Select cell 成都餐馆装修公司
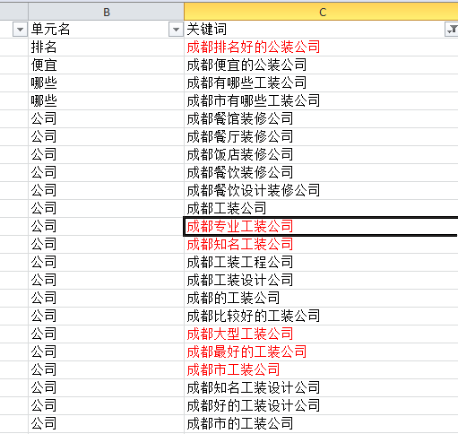This screenshot has height=434, width=458. click(x=321, y=118)
